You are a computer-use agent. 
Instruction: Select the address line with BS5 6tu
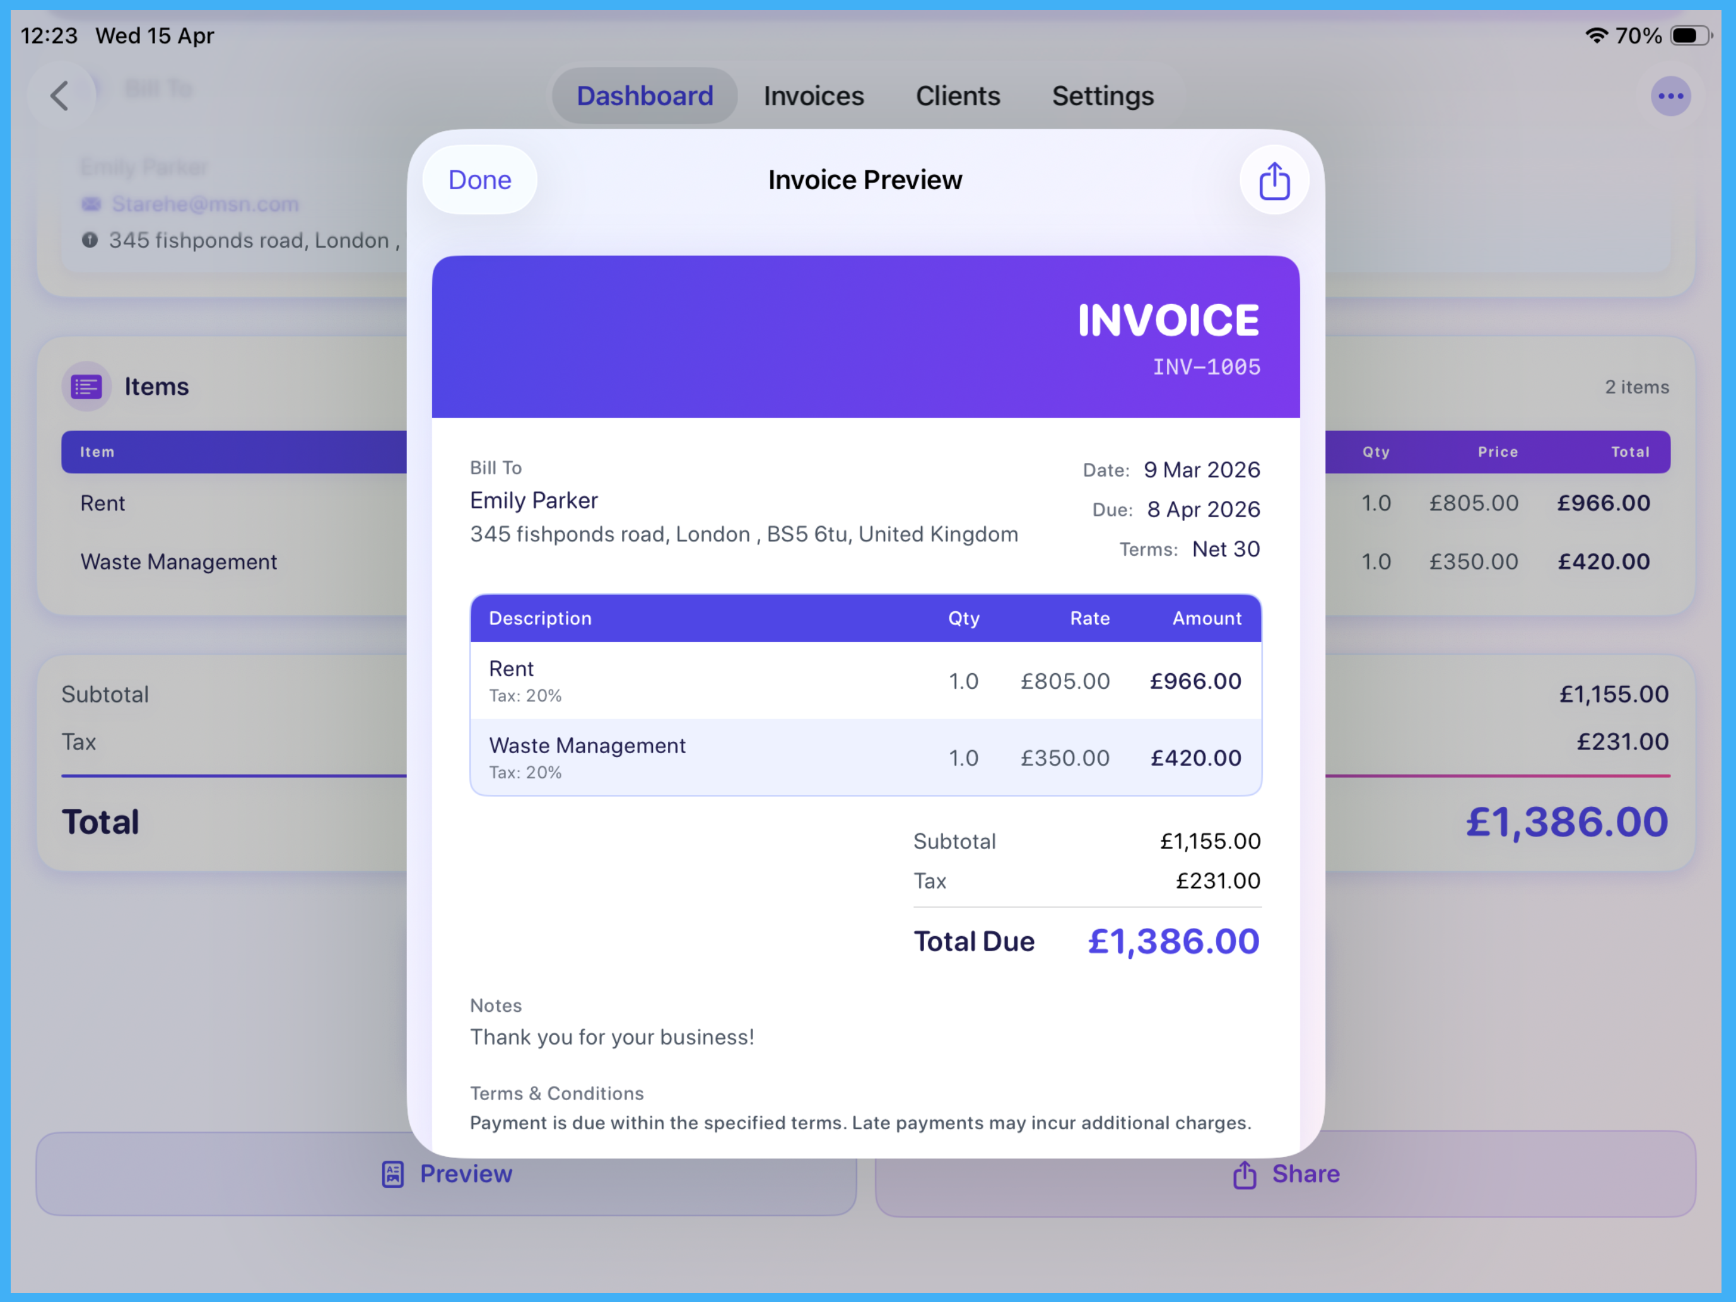coord(744,534)
